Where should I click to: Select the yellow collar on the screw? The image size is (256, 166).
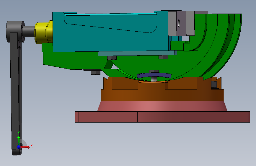(43, 32)
